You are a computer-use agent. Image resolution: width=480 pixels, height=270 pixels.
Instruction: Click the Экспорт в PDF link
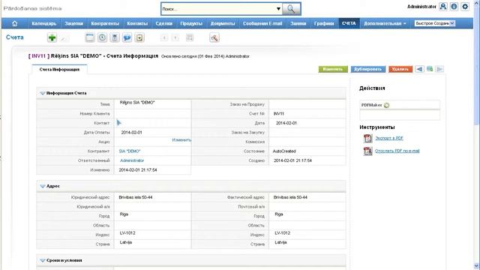[389, 138]
